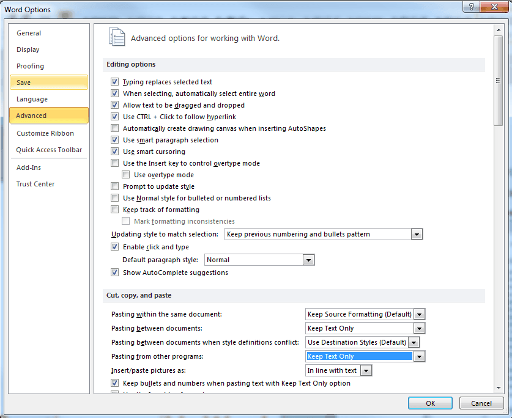Open the Pasting within the same document dropdown
Screen dimensions: 512x418
420,314
